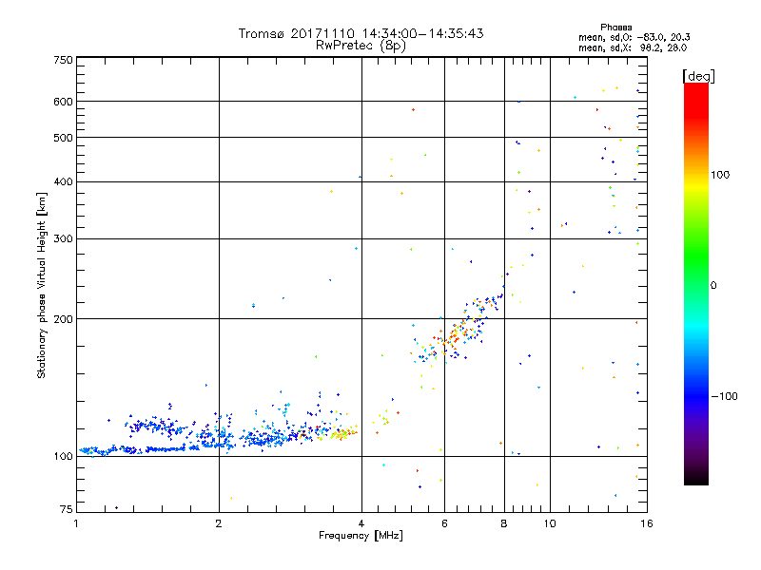Image resolution: width=761 pixels, height=570 pixels.
Task: Click the yellow-orange echo cluster just below 4 MHz
Action: point(342,433)
